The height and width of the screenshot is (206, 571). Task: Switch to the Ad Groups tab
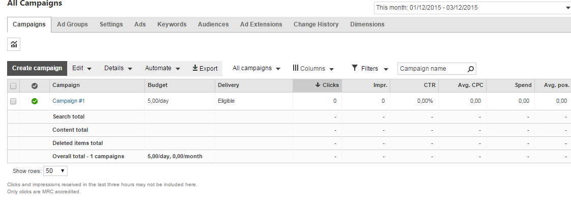[72, 24]
